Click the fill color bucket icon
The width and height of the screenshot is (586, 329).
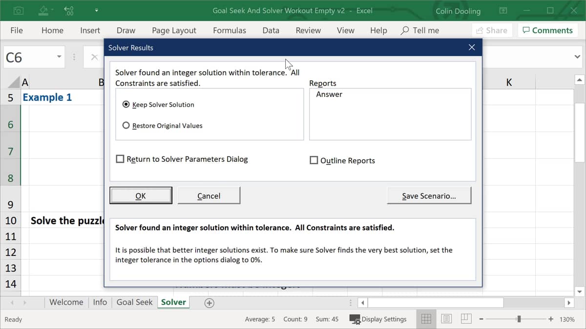click(43, 10)
